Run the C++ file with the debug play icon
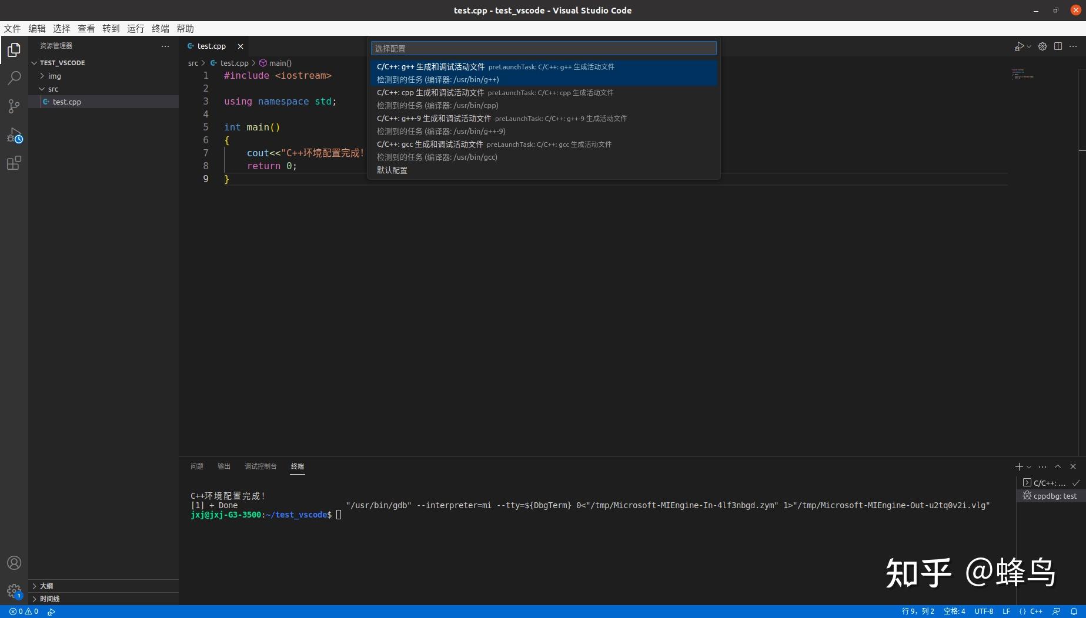Viewport: 1086px width, 618px height. tap(1020, 46)
